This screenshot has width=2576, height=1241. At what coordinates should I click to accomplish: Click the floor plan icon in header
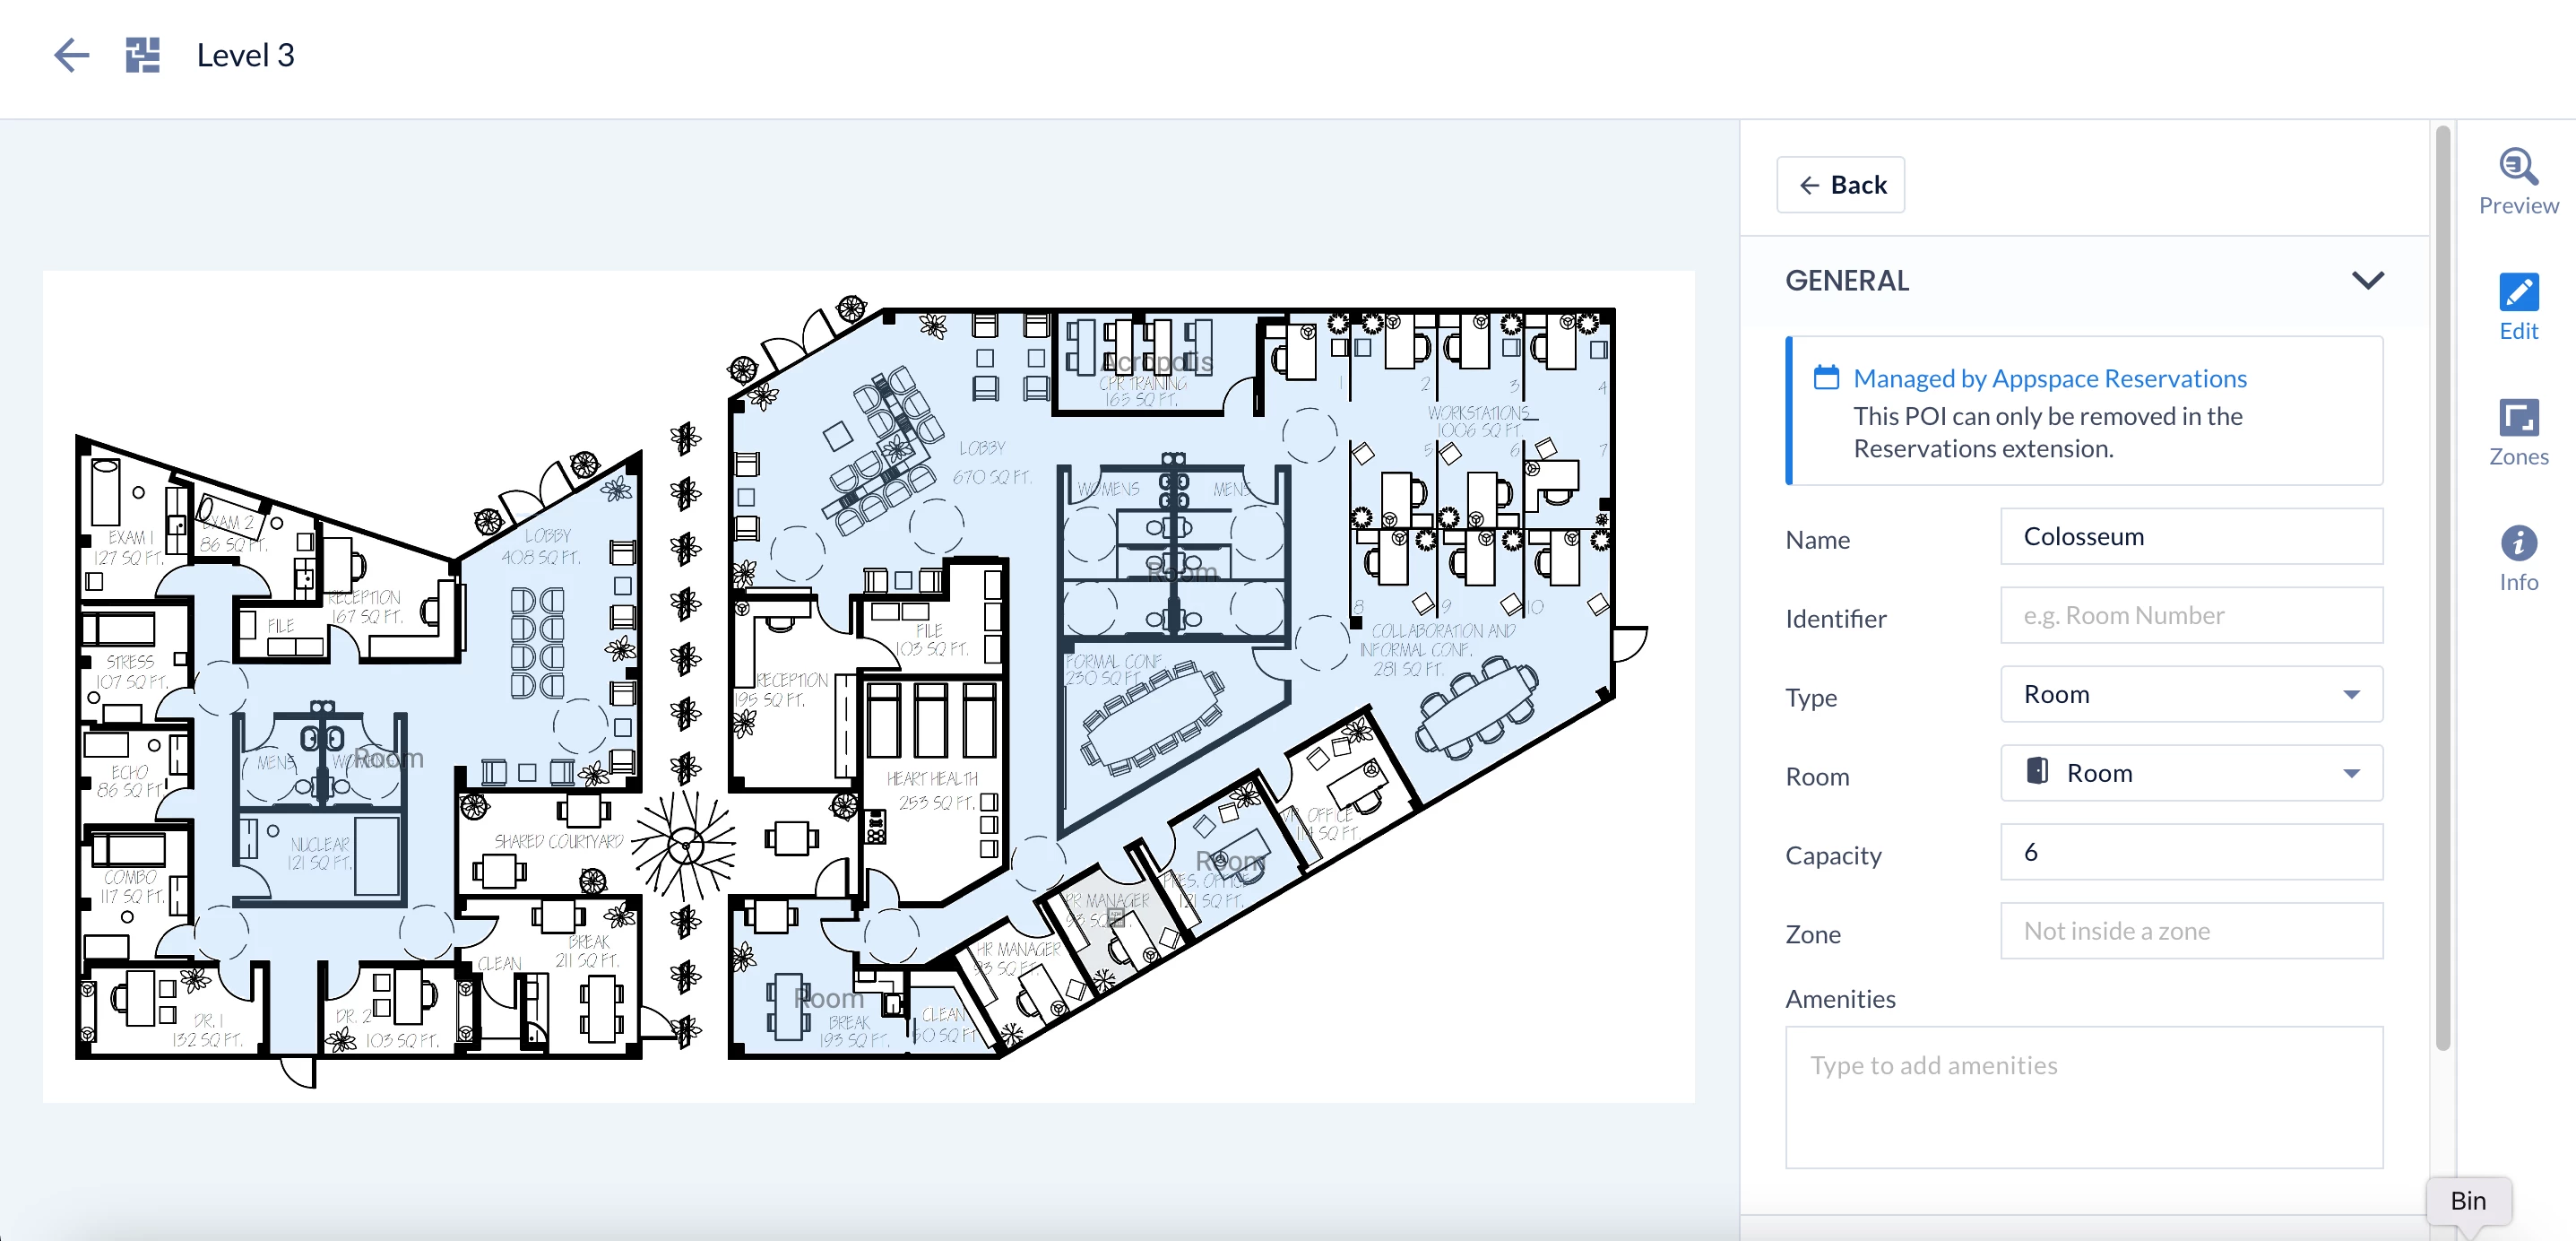click(x=142, y=55)
